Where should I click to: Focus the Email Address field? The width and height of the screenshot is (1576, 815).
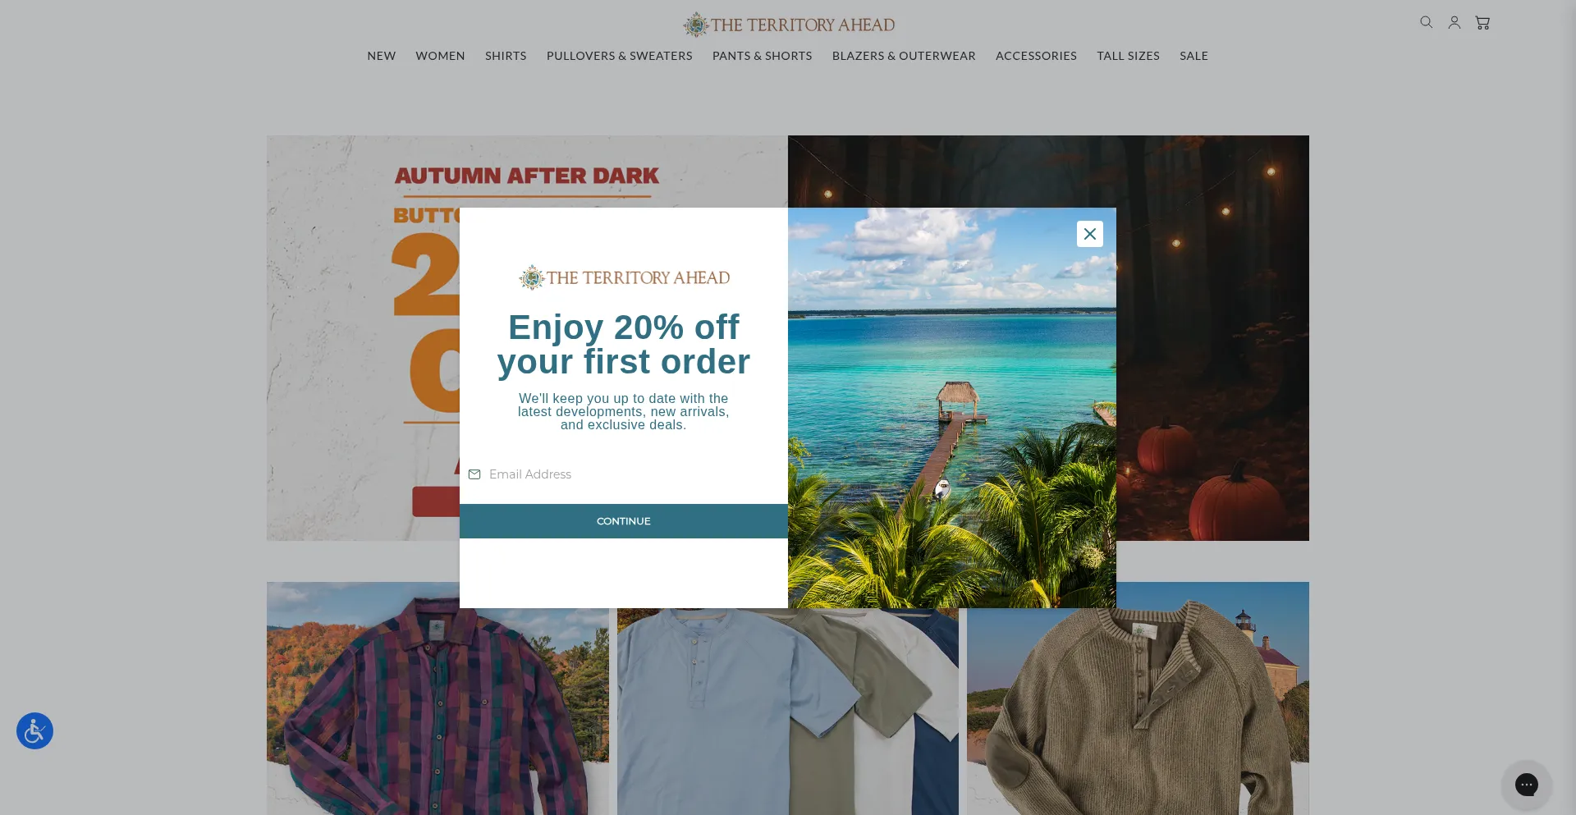click(x=624, y=474)
